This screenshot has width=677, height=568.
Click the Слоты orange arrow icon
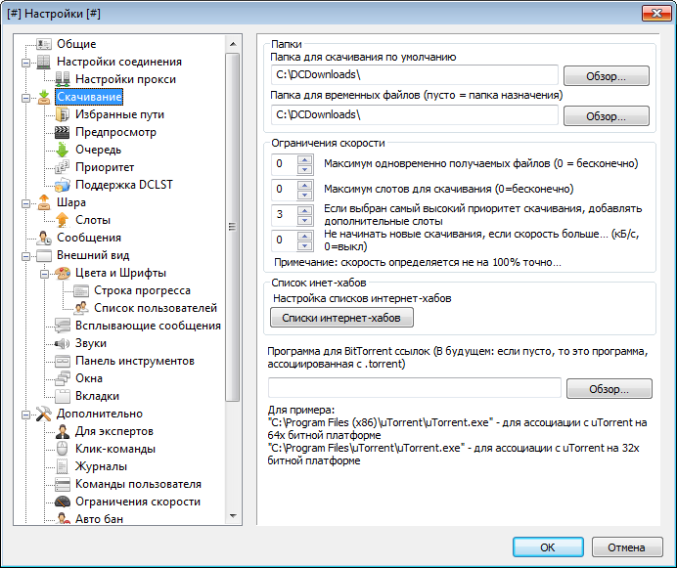pos(63,220)
